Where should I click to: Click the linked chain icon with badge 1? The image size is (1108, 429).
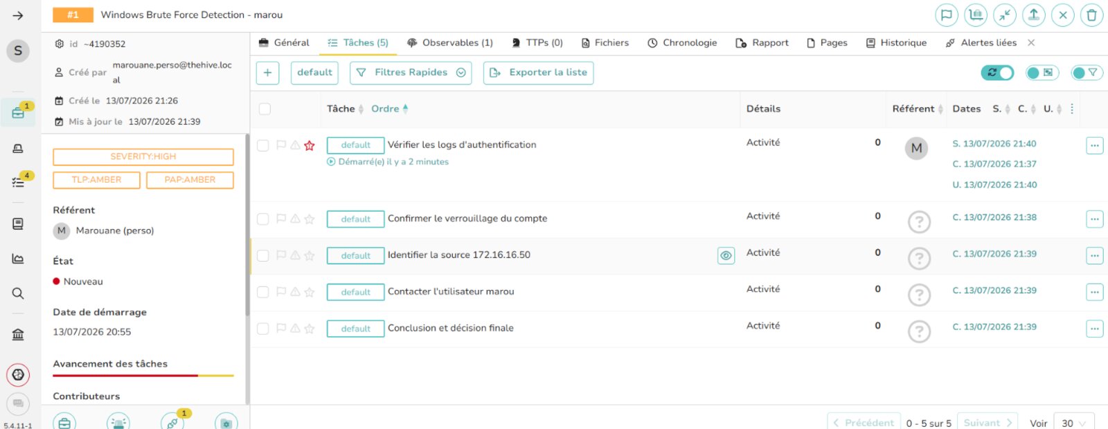tap(172, 422)
